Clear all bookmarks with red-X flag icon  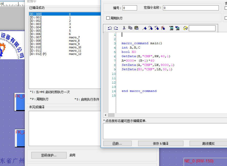[x=163, y=28]
